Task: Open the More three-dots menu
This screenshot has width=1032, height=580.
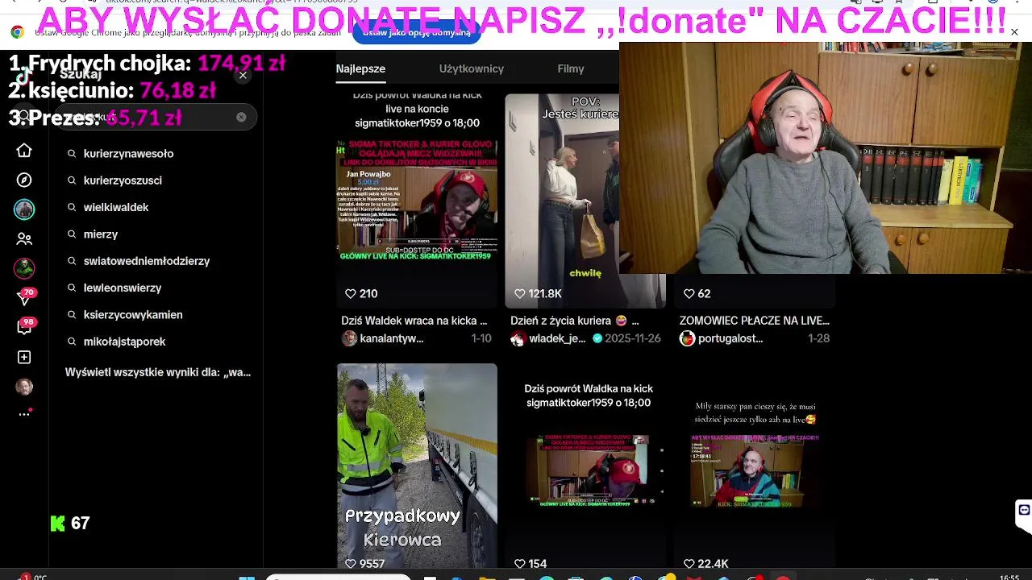Action: tap(24, 414)
